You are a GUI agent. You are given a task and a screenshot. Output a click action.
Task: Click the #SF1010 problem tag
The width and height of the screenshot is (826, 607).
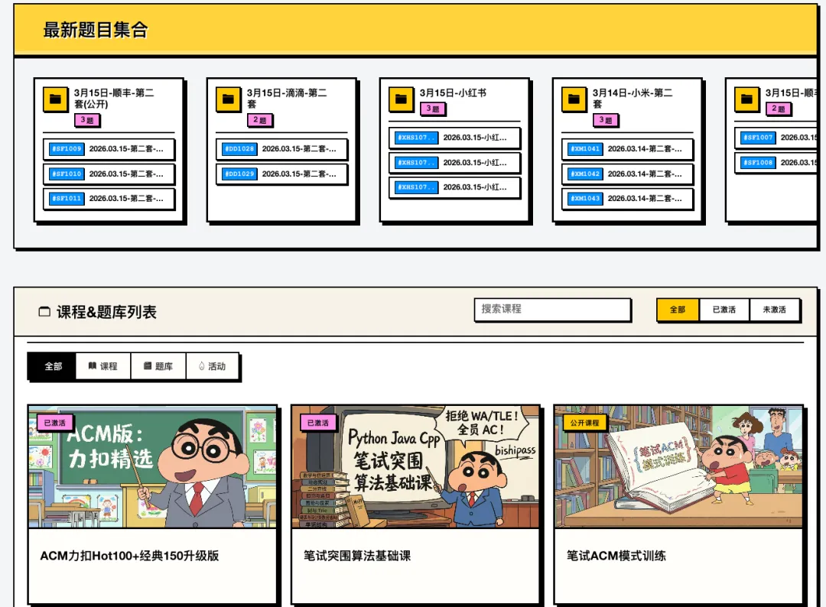67,174
